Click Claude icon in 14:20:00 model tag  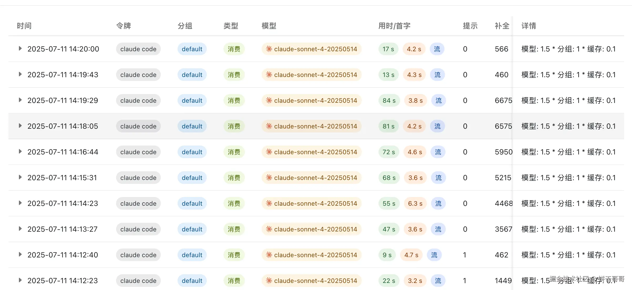coord(269,49)
